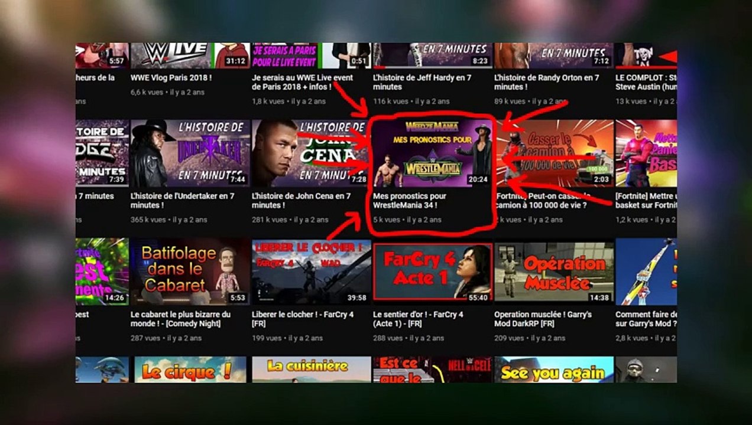This screenshot has width=752, height=425.
Task: Open the 'See you again' thumbnail
Action: coord(553,370)
